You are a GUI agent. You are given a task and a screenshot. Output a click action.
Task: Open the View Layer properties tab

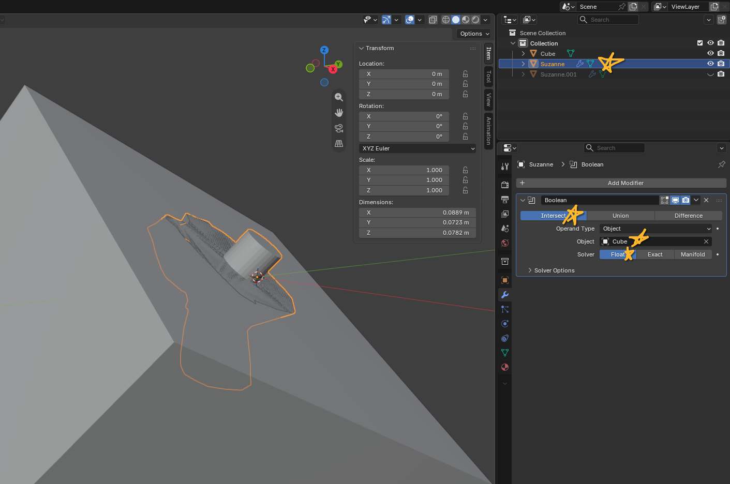505,214
